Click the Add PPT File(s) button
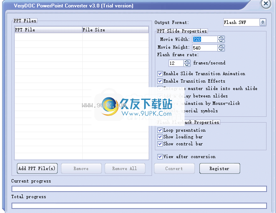 pyautogui.click(x=37, y=168)
